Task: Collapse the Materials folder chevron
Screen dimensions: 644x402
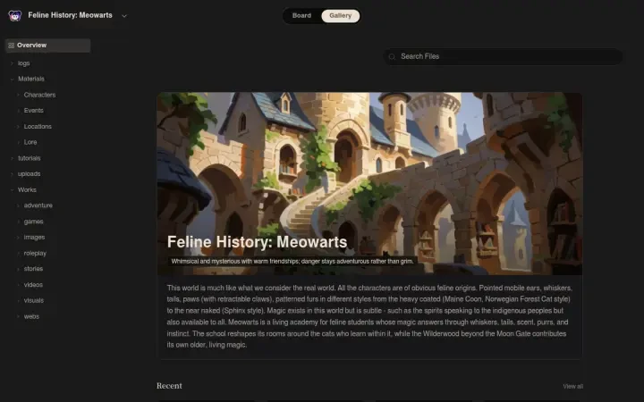Action: (x=12, y=80)
